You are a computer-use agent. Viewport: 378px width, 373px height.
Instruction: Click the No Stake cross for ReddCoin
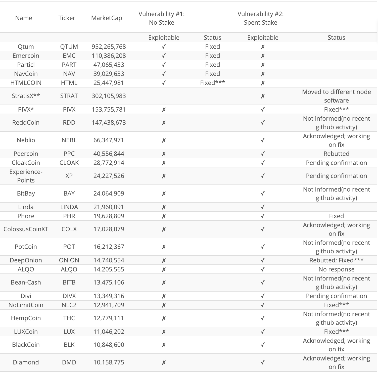point(164,123)
